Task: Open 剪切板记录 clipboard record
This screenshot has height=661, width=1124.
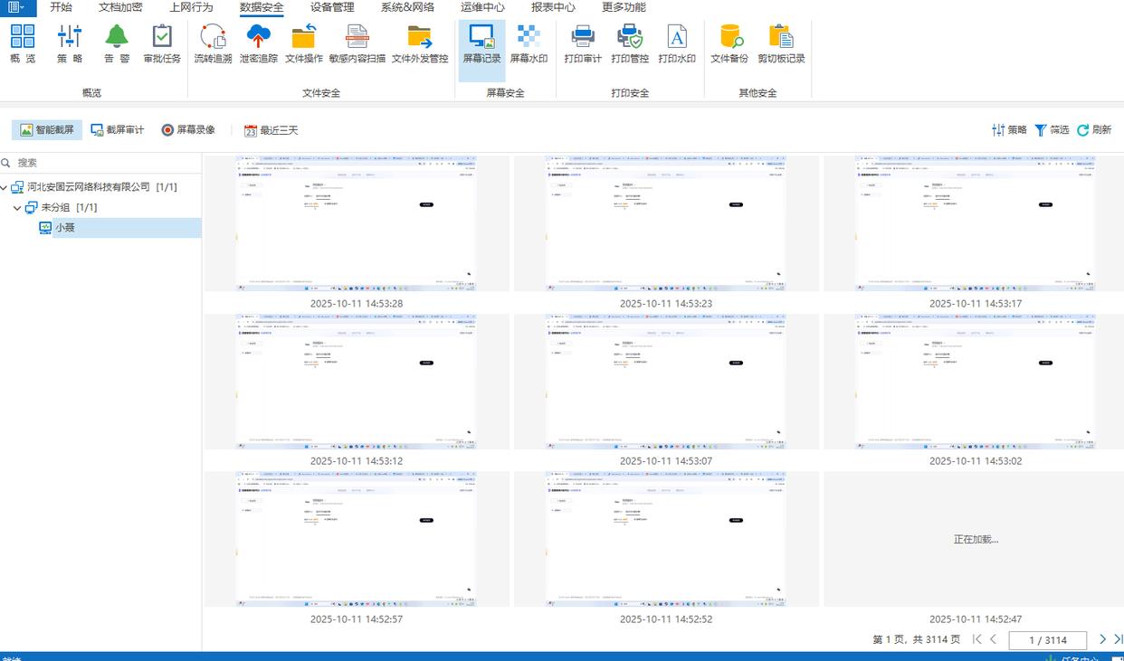Action: tap(781, 44)
